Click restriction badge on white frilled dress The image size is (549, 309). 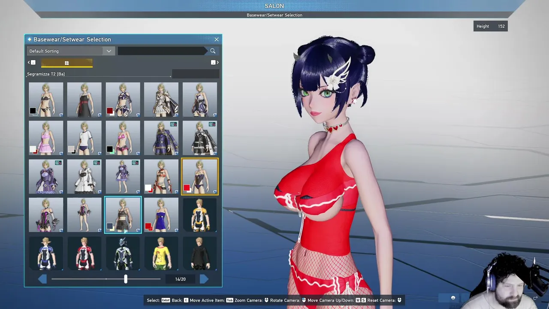coord(97,163)
